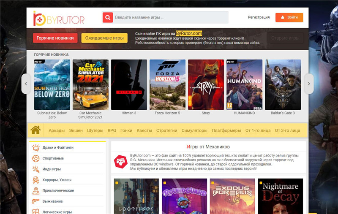Click the red search magnifier icon
338x214 pixels.
[x=108, y=17]
